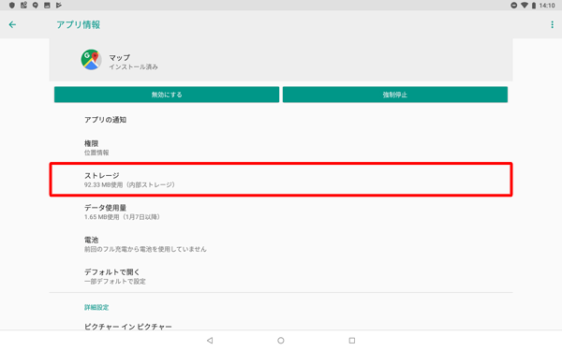Screen dimensions: 562x351
Task: Go back with the arrow icon
Action: (12, 24)
